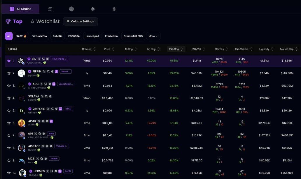Switch to the Watchlist tab
Screen dimensions: 301x179
tap(45, 21)
